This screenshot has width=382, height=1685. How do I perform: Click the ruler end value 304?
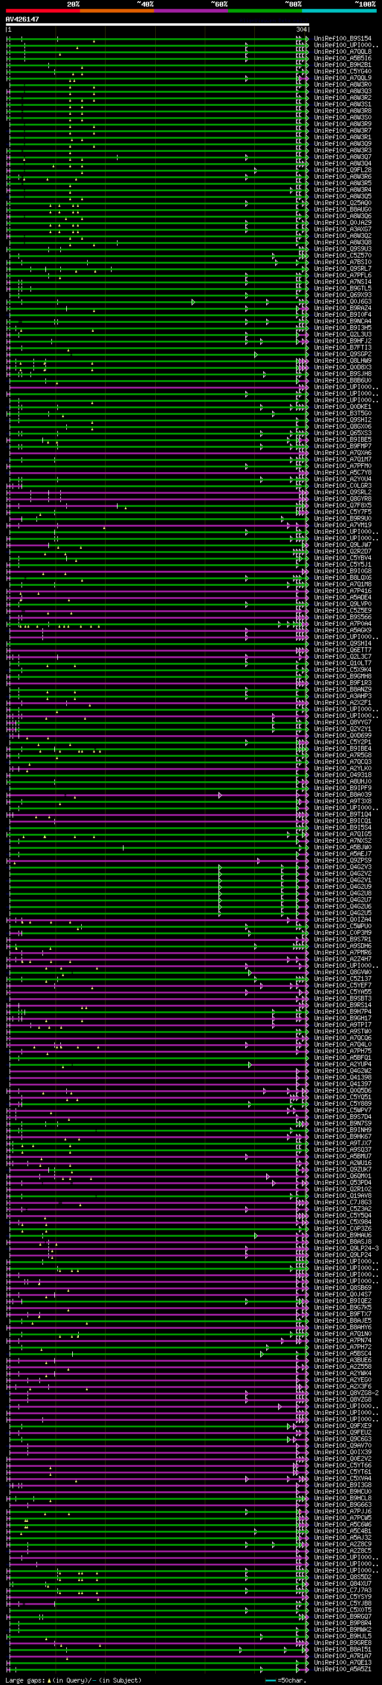pos(301,29)
